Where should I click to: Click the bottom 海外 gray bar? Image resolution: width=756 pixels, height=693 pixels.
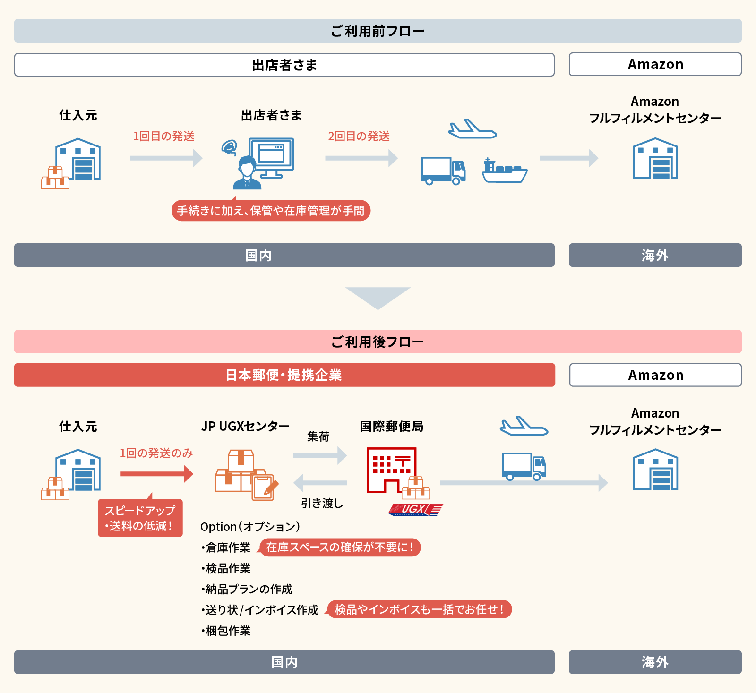655,662
